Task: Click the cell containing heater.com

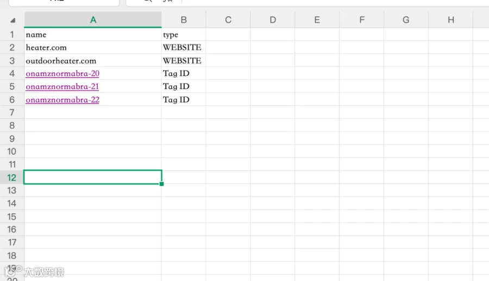Action: pyautogui.click(x=93, y=47)
